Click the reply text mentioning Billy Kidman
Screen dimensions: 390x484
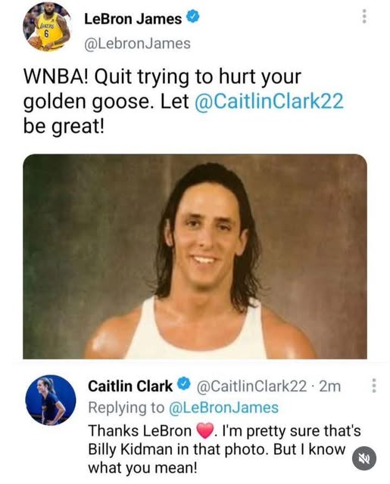(x=224, y=449)
